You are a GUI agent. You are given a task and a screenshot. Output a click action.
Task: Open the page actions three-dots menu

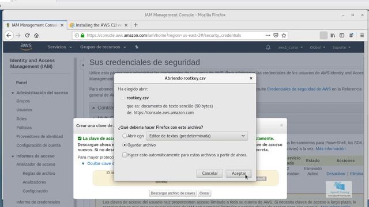click(268, 36)
